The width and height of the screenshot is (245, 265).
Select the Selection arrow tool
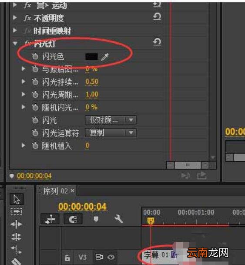point(17,199)
